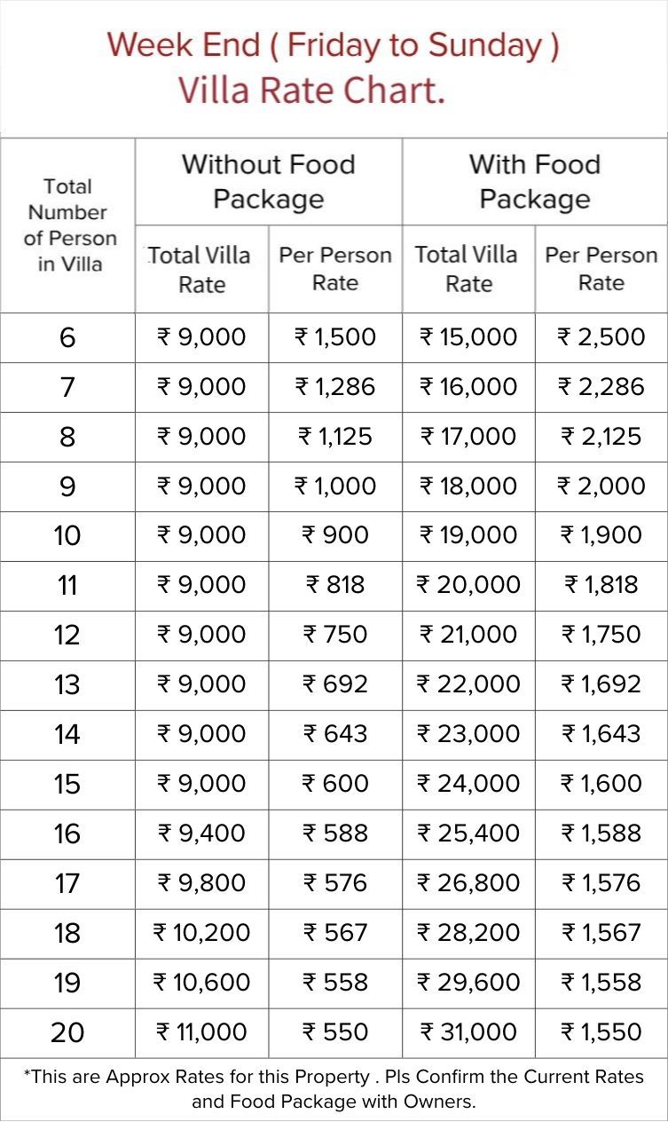Select the With Food Package header
This screenshot has width=668, height=1122.
click(x=535, y=181)
